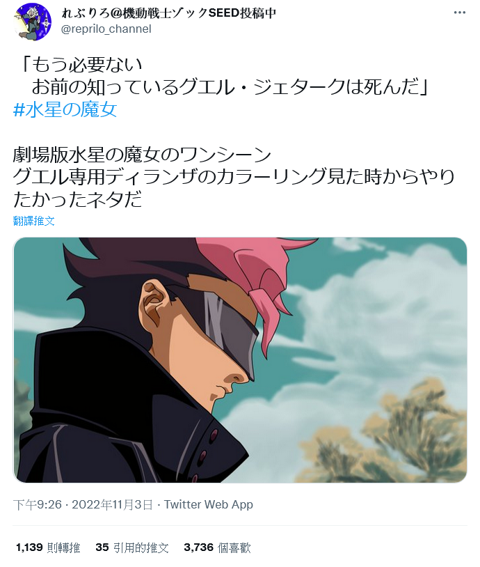Image resolution: width=480 pixels, height=567 pixels.
Task: View the 3,736 likes list
Action: 217,547
